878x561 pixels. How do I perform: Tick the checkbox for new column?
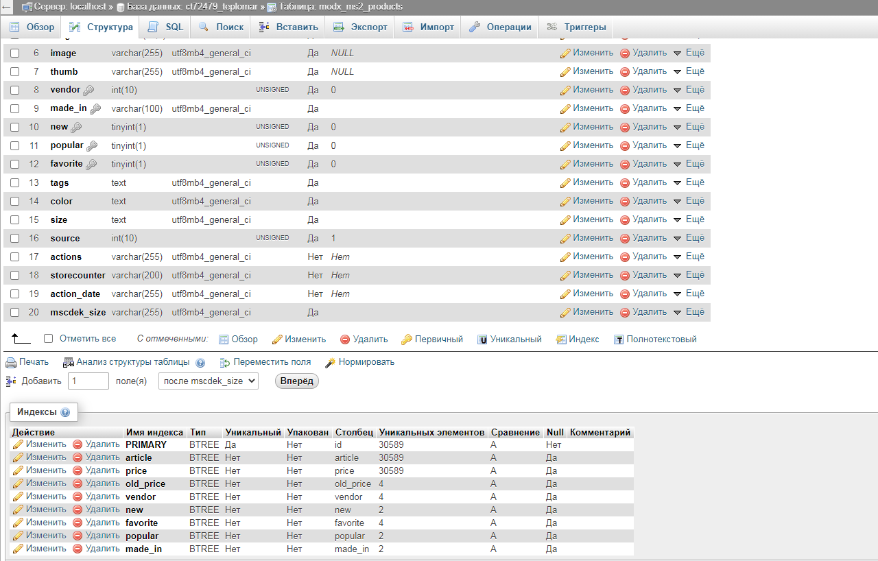[x=14, y=128]
